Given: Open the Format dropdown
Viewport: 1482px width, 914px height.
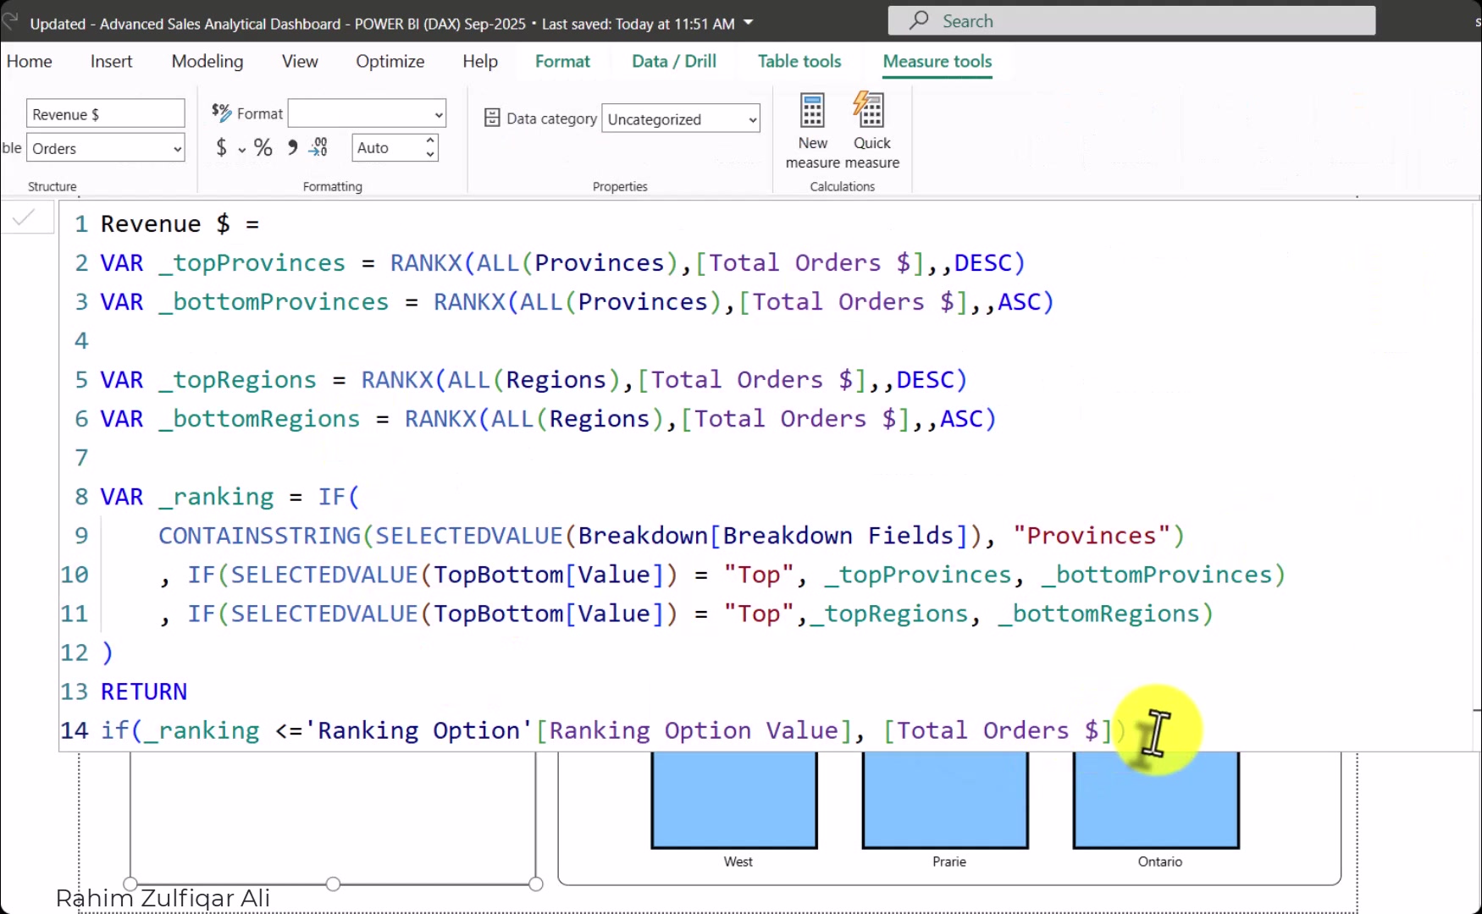Looking at the screenshot, I should pyautogui.click(x=367, y=113).
